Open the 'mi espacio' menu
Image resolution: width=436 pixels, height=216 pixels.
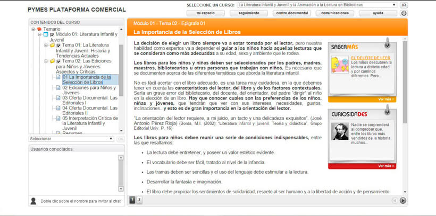coord(205,13)
